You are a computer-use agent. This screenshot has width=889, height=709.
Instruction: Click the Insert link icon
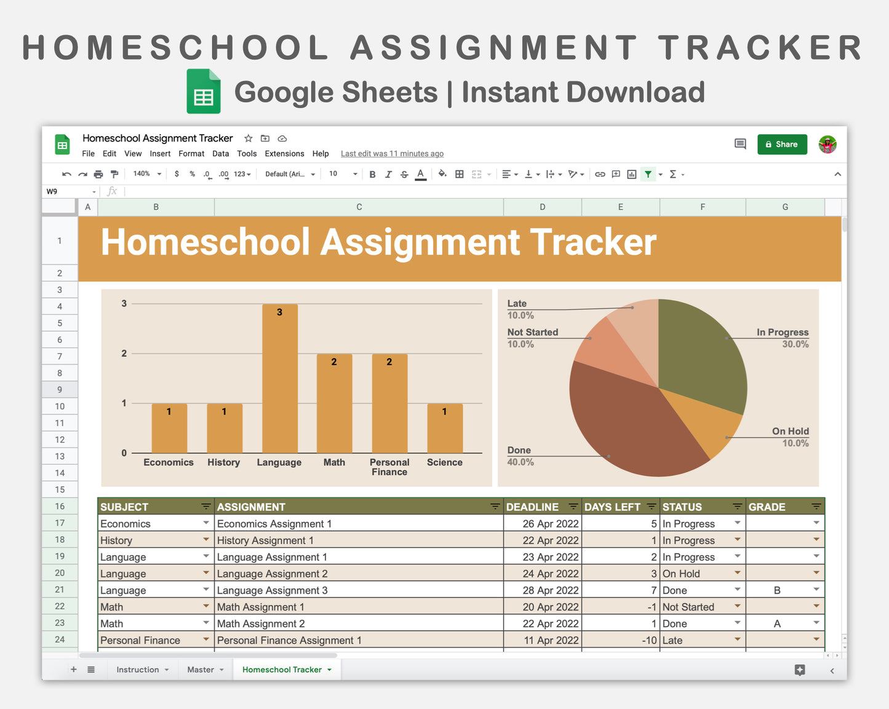pyautogui.click(x=600, y=174)
